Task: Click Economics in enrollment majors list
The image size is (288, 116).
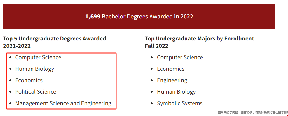Action: (x=171, y=69)
